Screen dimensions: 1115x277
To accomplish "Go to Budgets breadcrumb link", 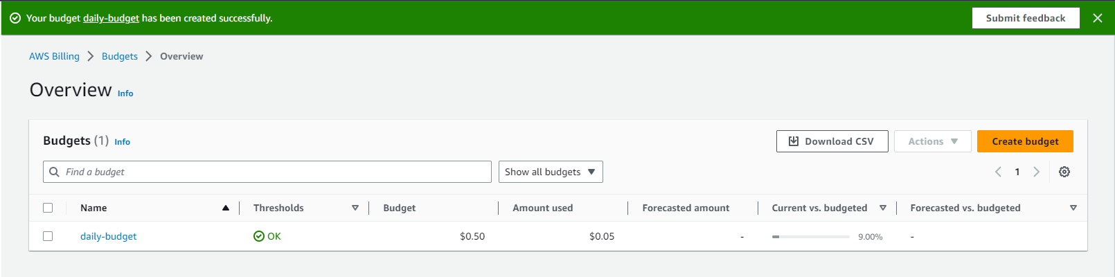I will coord(120,56).
